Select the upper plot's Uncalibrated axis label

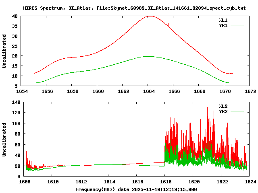click(4, 51)
